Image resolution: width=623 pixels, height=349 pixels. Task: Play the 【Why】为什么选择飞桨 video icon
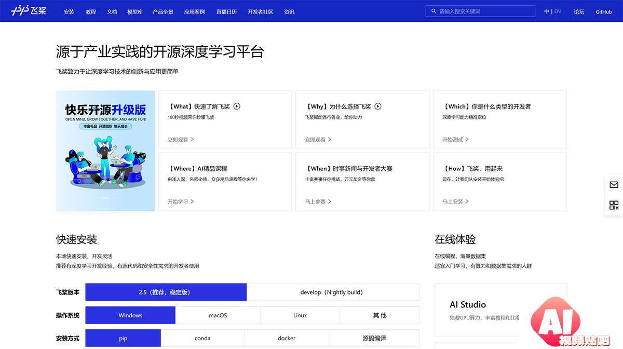tap(378, 106)
